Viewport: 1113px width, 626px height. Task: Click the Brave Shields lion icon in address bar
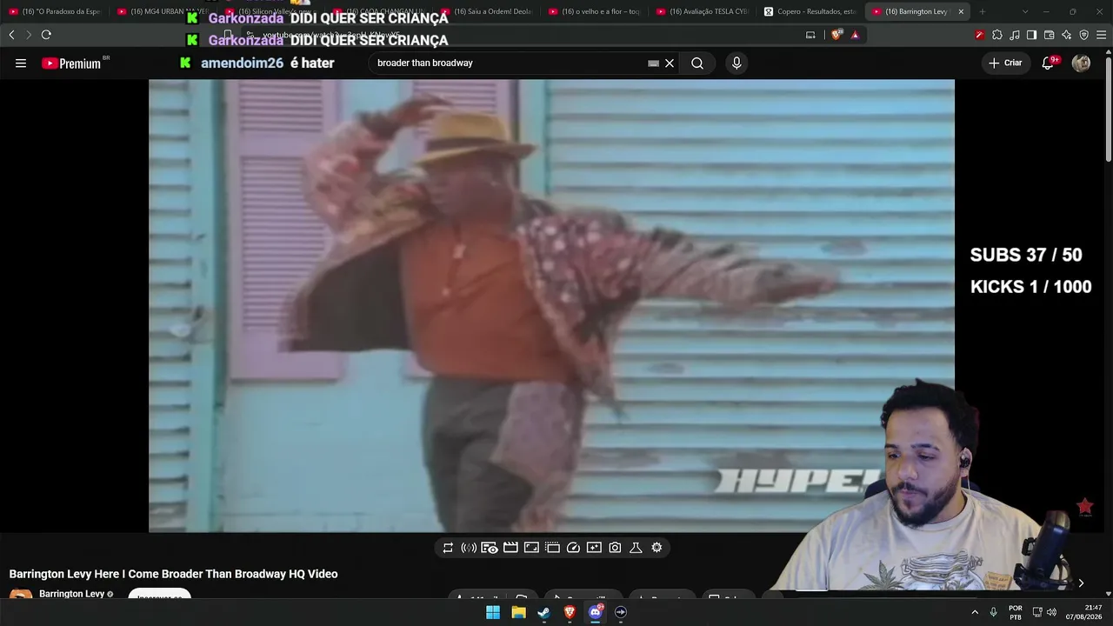[836, 35]
